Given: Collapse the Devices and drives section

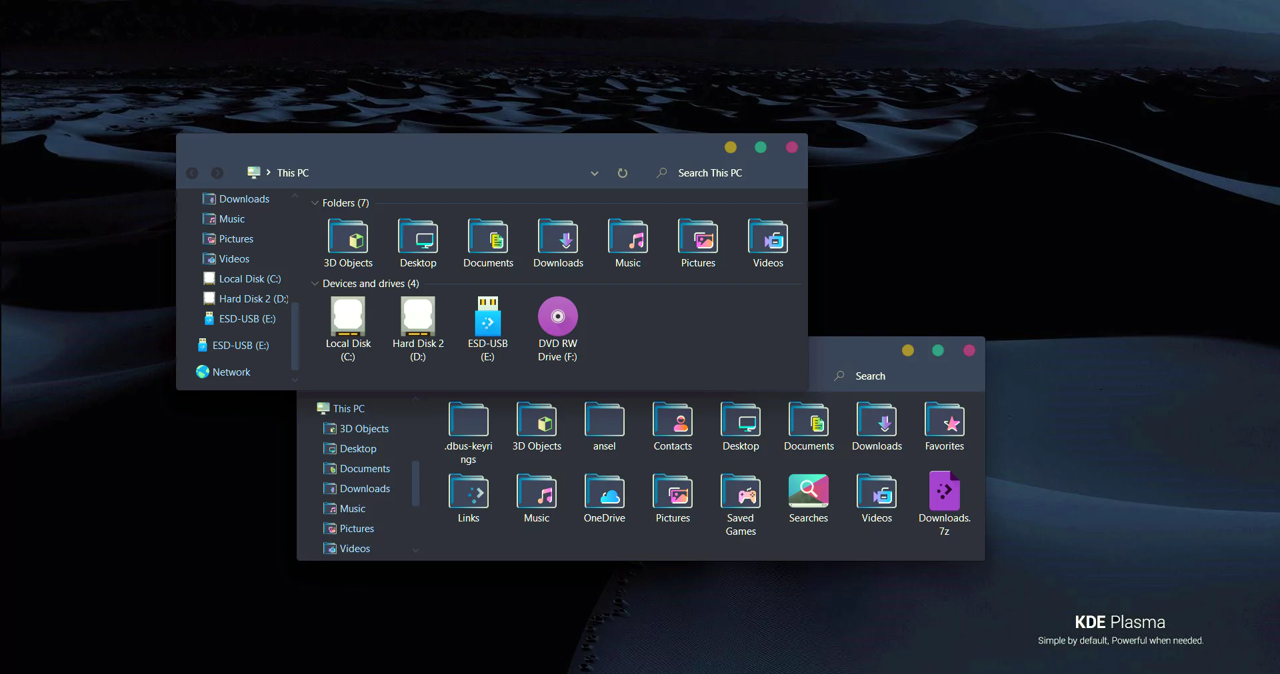Looking at the screenshot, I should click(x=314, y=283).
